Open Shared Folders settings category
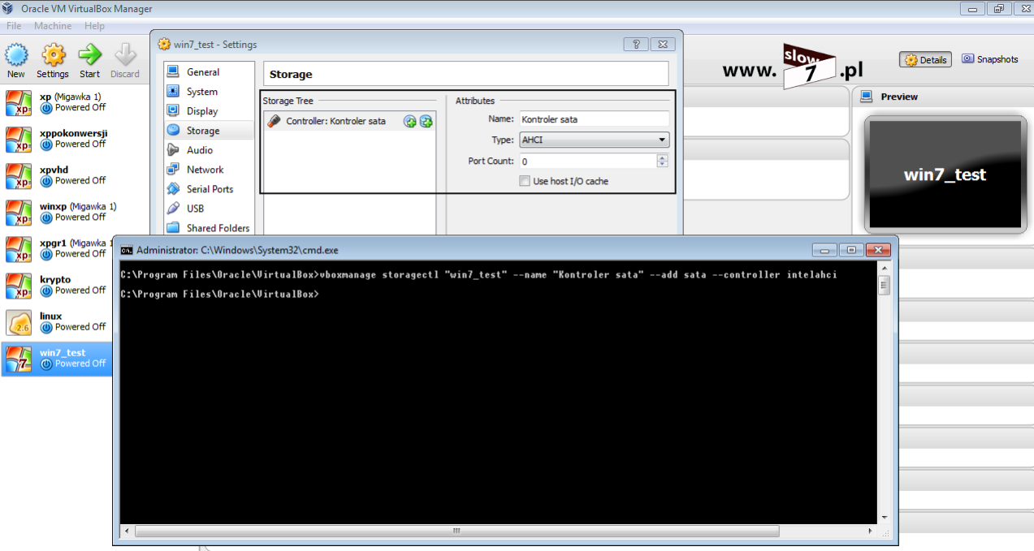The height and width of the screenshot is (551, 1034). click(210, 228)
